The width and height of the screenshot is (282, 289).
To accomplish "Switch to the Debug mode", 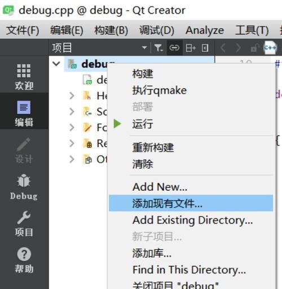I will pos(24,187).
